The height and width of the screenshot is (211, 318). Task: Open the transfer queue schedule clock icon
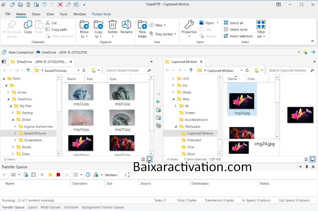coord(88,175)
